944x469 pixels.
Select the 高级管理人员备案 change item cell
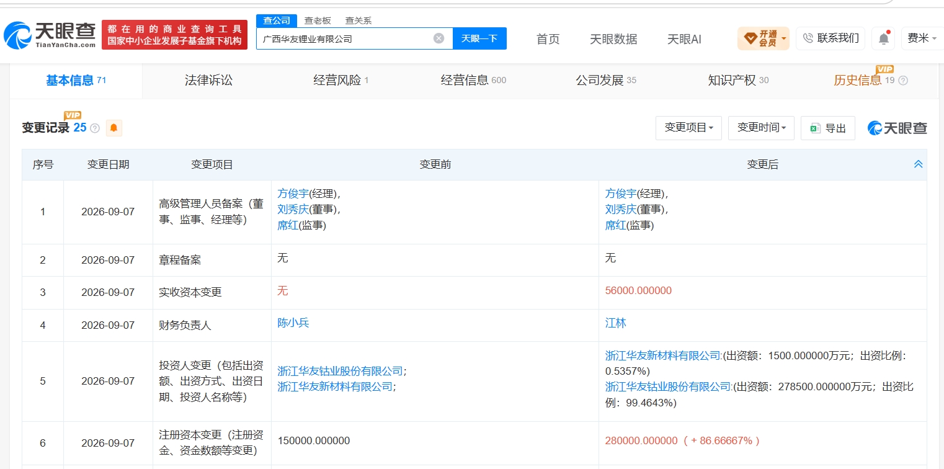click(212, 212)
